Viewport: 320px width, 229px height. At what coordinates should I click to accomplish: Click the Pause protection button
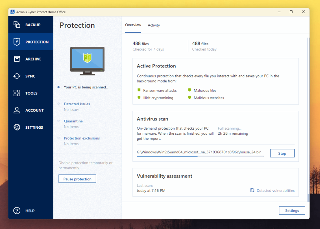point(77,179)
